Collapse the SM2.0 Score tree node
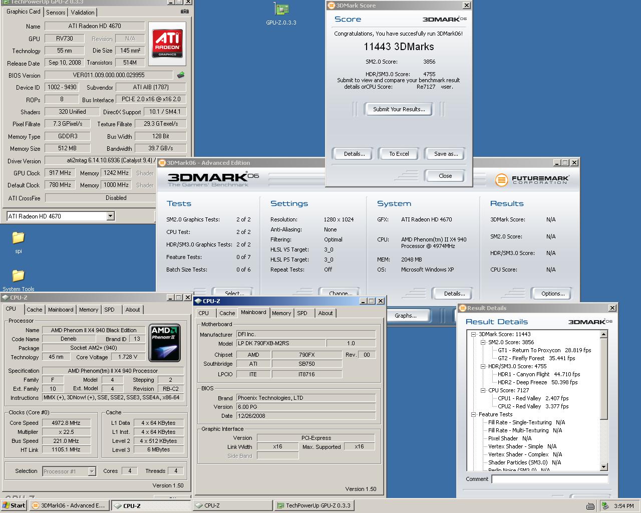 click(483, 342)
